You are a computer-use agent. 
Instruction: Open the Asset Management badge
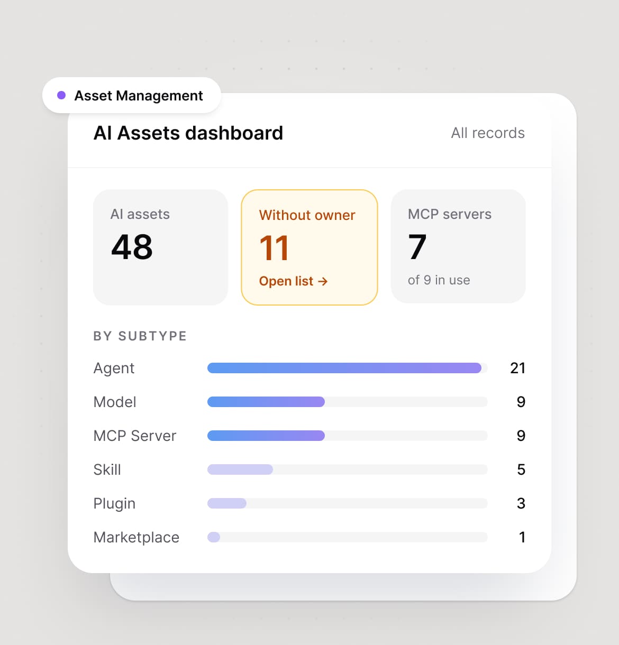pyautogui.click(x=131, y=95)
